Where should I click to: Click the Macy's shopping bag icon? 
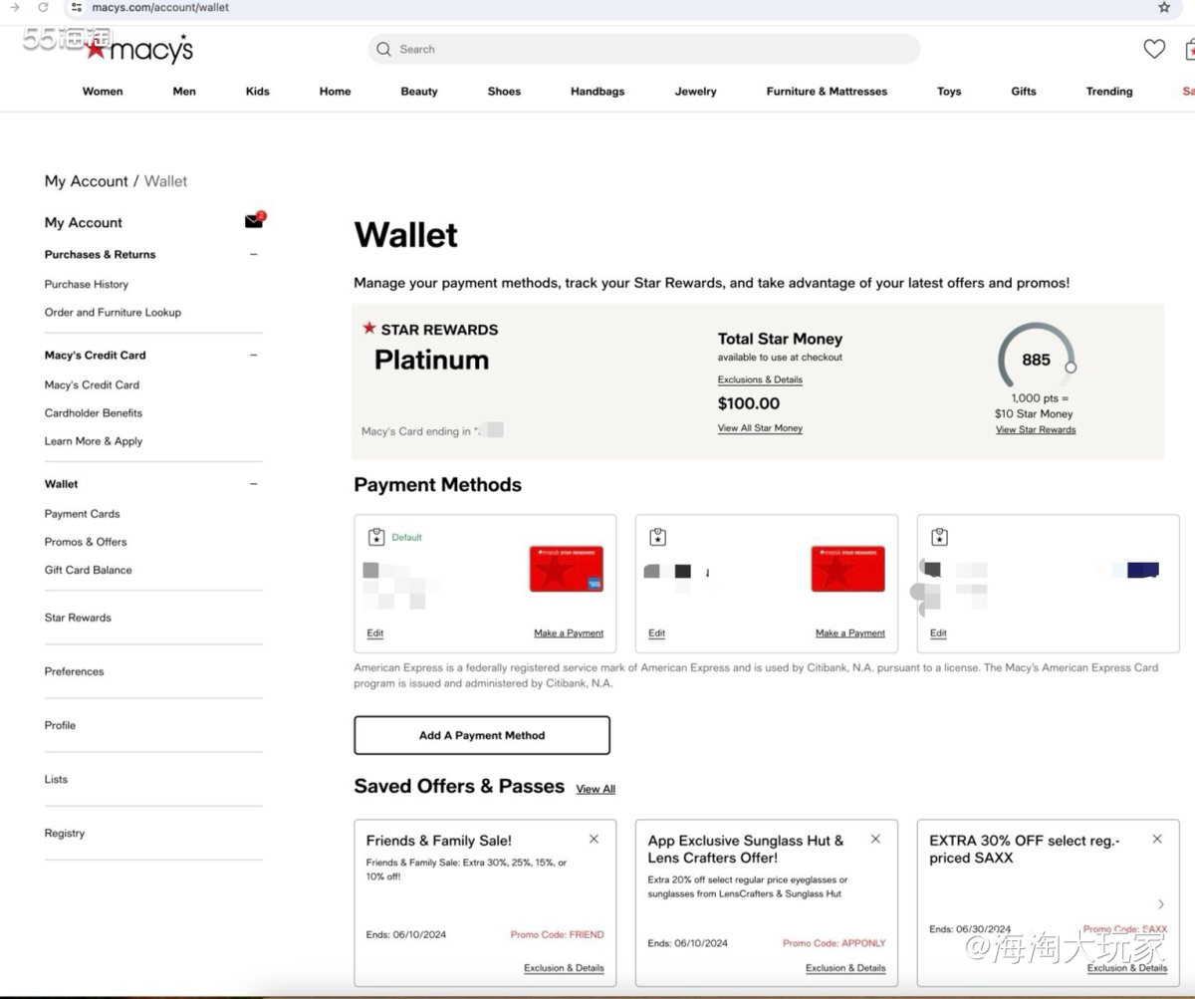(1191, 48)
